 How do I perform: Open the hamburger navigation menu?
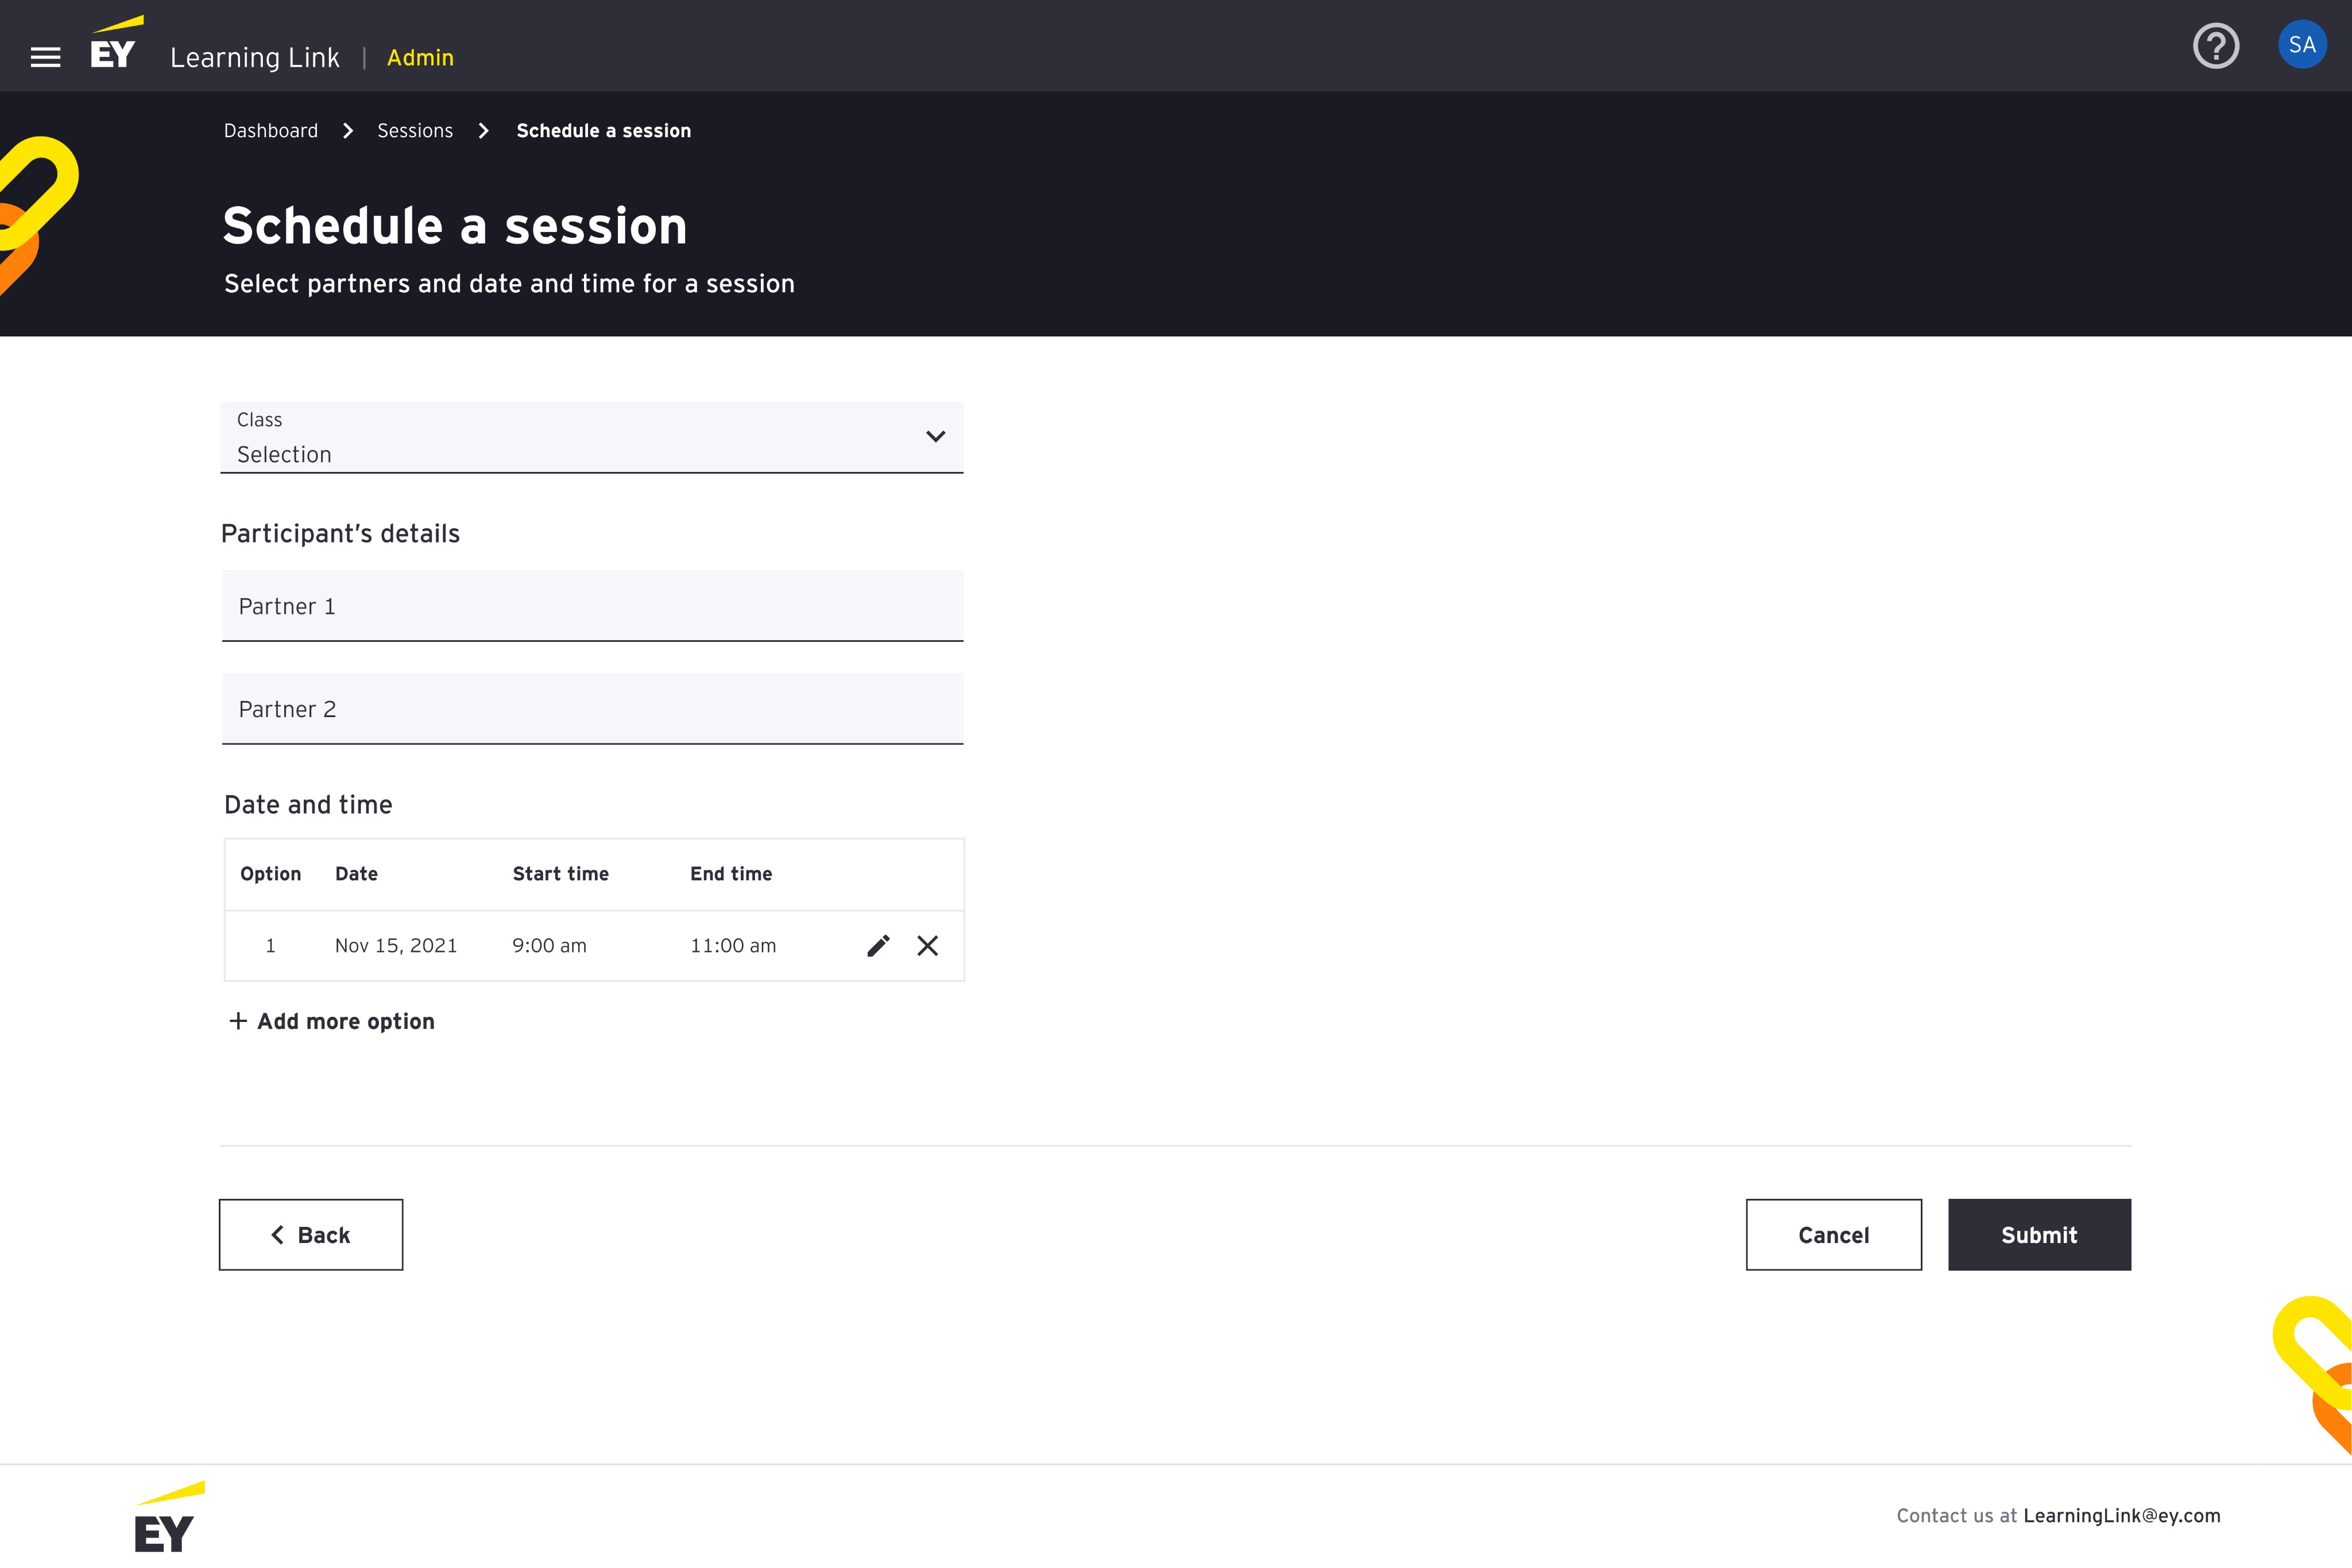point(45,58)
